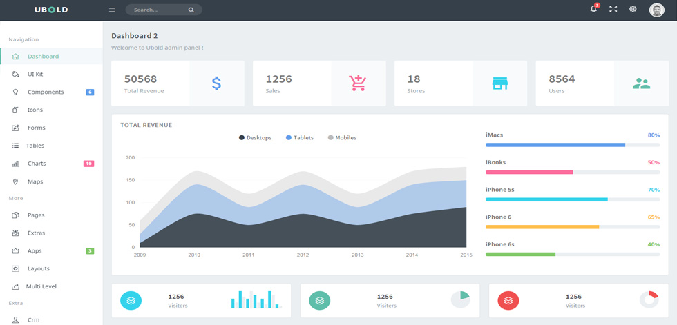This screenshot has height=325, width=677.
Task: Click the Stores shop icon
Action: tap(500, 83)
